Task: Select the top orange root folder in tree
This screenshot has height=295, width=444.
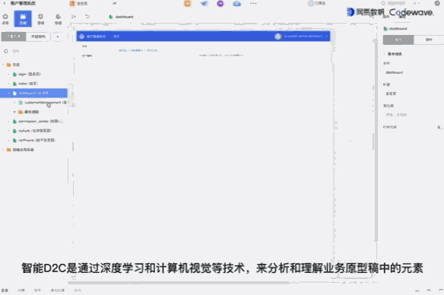Action: 13,65
